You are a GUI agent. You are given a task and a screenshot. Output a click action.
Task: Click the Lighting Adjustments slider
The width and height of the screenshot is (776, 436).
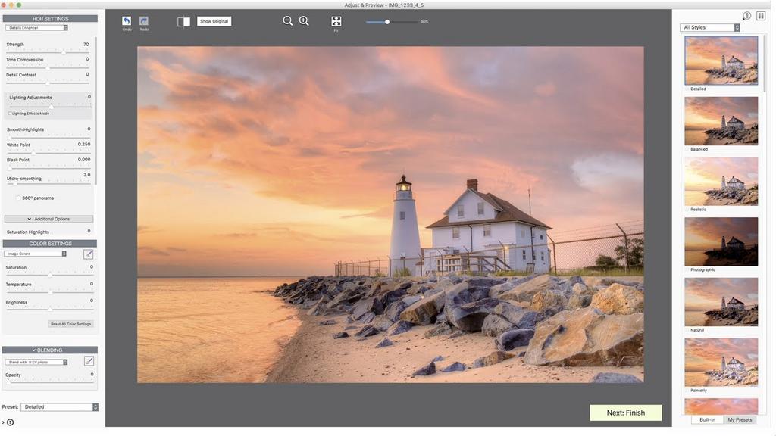pos(50,106)
